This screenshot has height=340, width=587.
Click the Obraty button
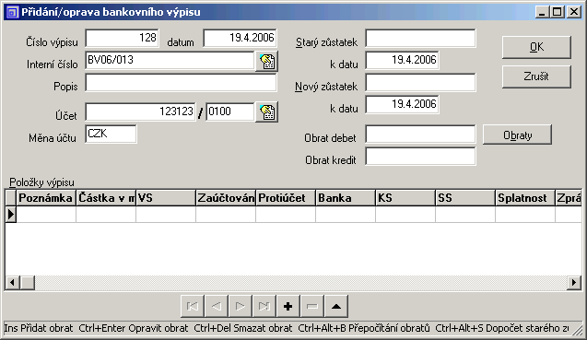(x=517, y=135)
